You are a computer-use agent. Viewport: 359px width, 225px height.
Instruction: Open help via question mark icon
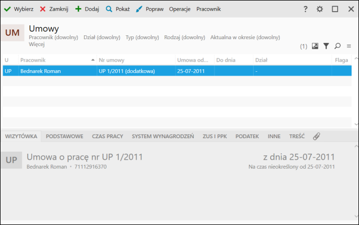pyautogui.click(x=305, y=9)
